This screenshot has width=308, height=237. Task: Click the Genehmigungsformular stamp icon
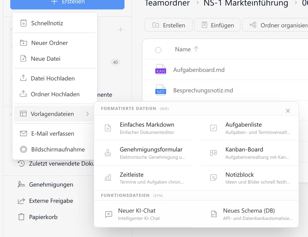click(108, 153)
